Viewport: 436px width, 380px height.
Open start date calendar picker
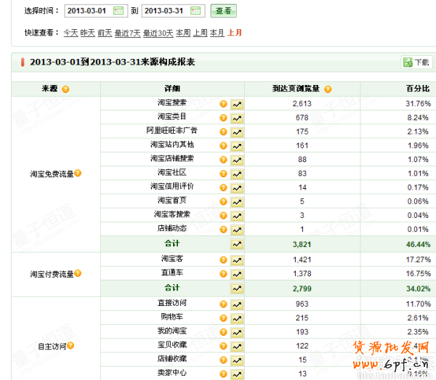(x=118, y=11)
